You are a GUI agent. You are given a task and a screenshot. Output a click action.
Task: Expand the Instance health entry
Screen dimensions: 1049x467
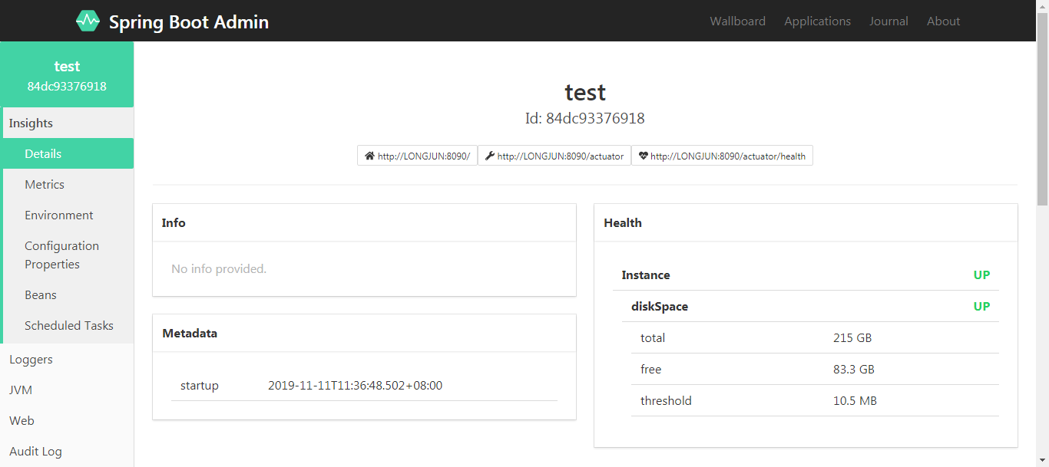(x=645, y=275)
